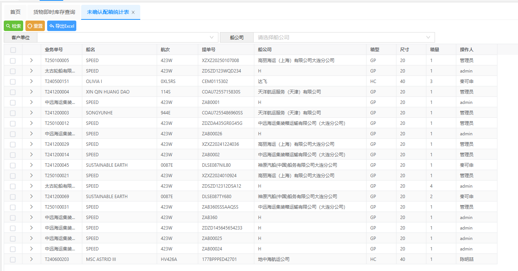Viewport: 518px width, 271px height.
Task: Expand the XIN QIN HUANG DAO row
Action: 31,92
